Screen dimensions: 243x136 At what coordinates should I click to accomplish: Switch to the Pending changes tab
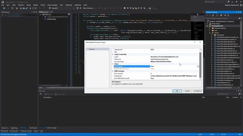(x=26, y=131)
